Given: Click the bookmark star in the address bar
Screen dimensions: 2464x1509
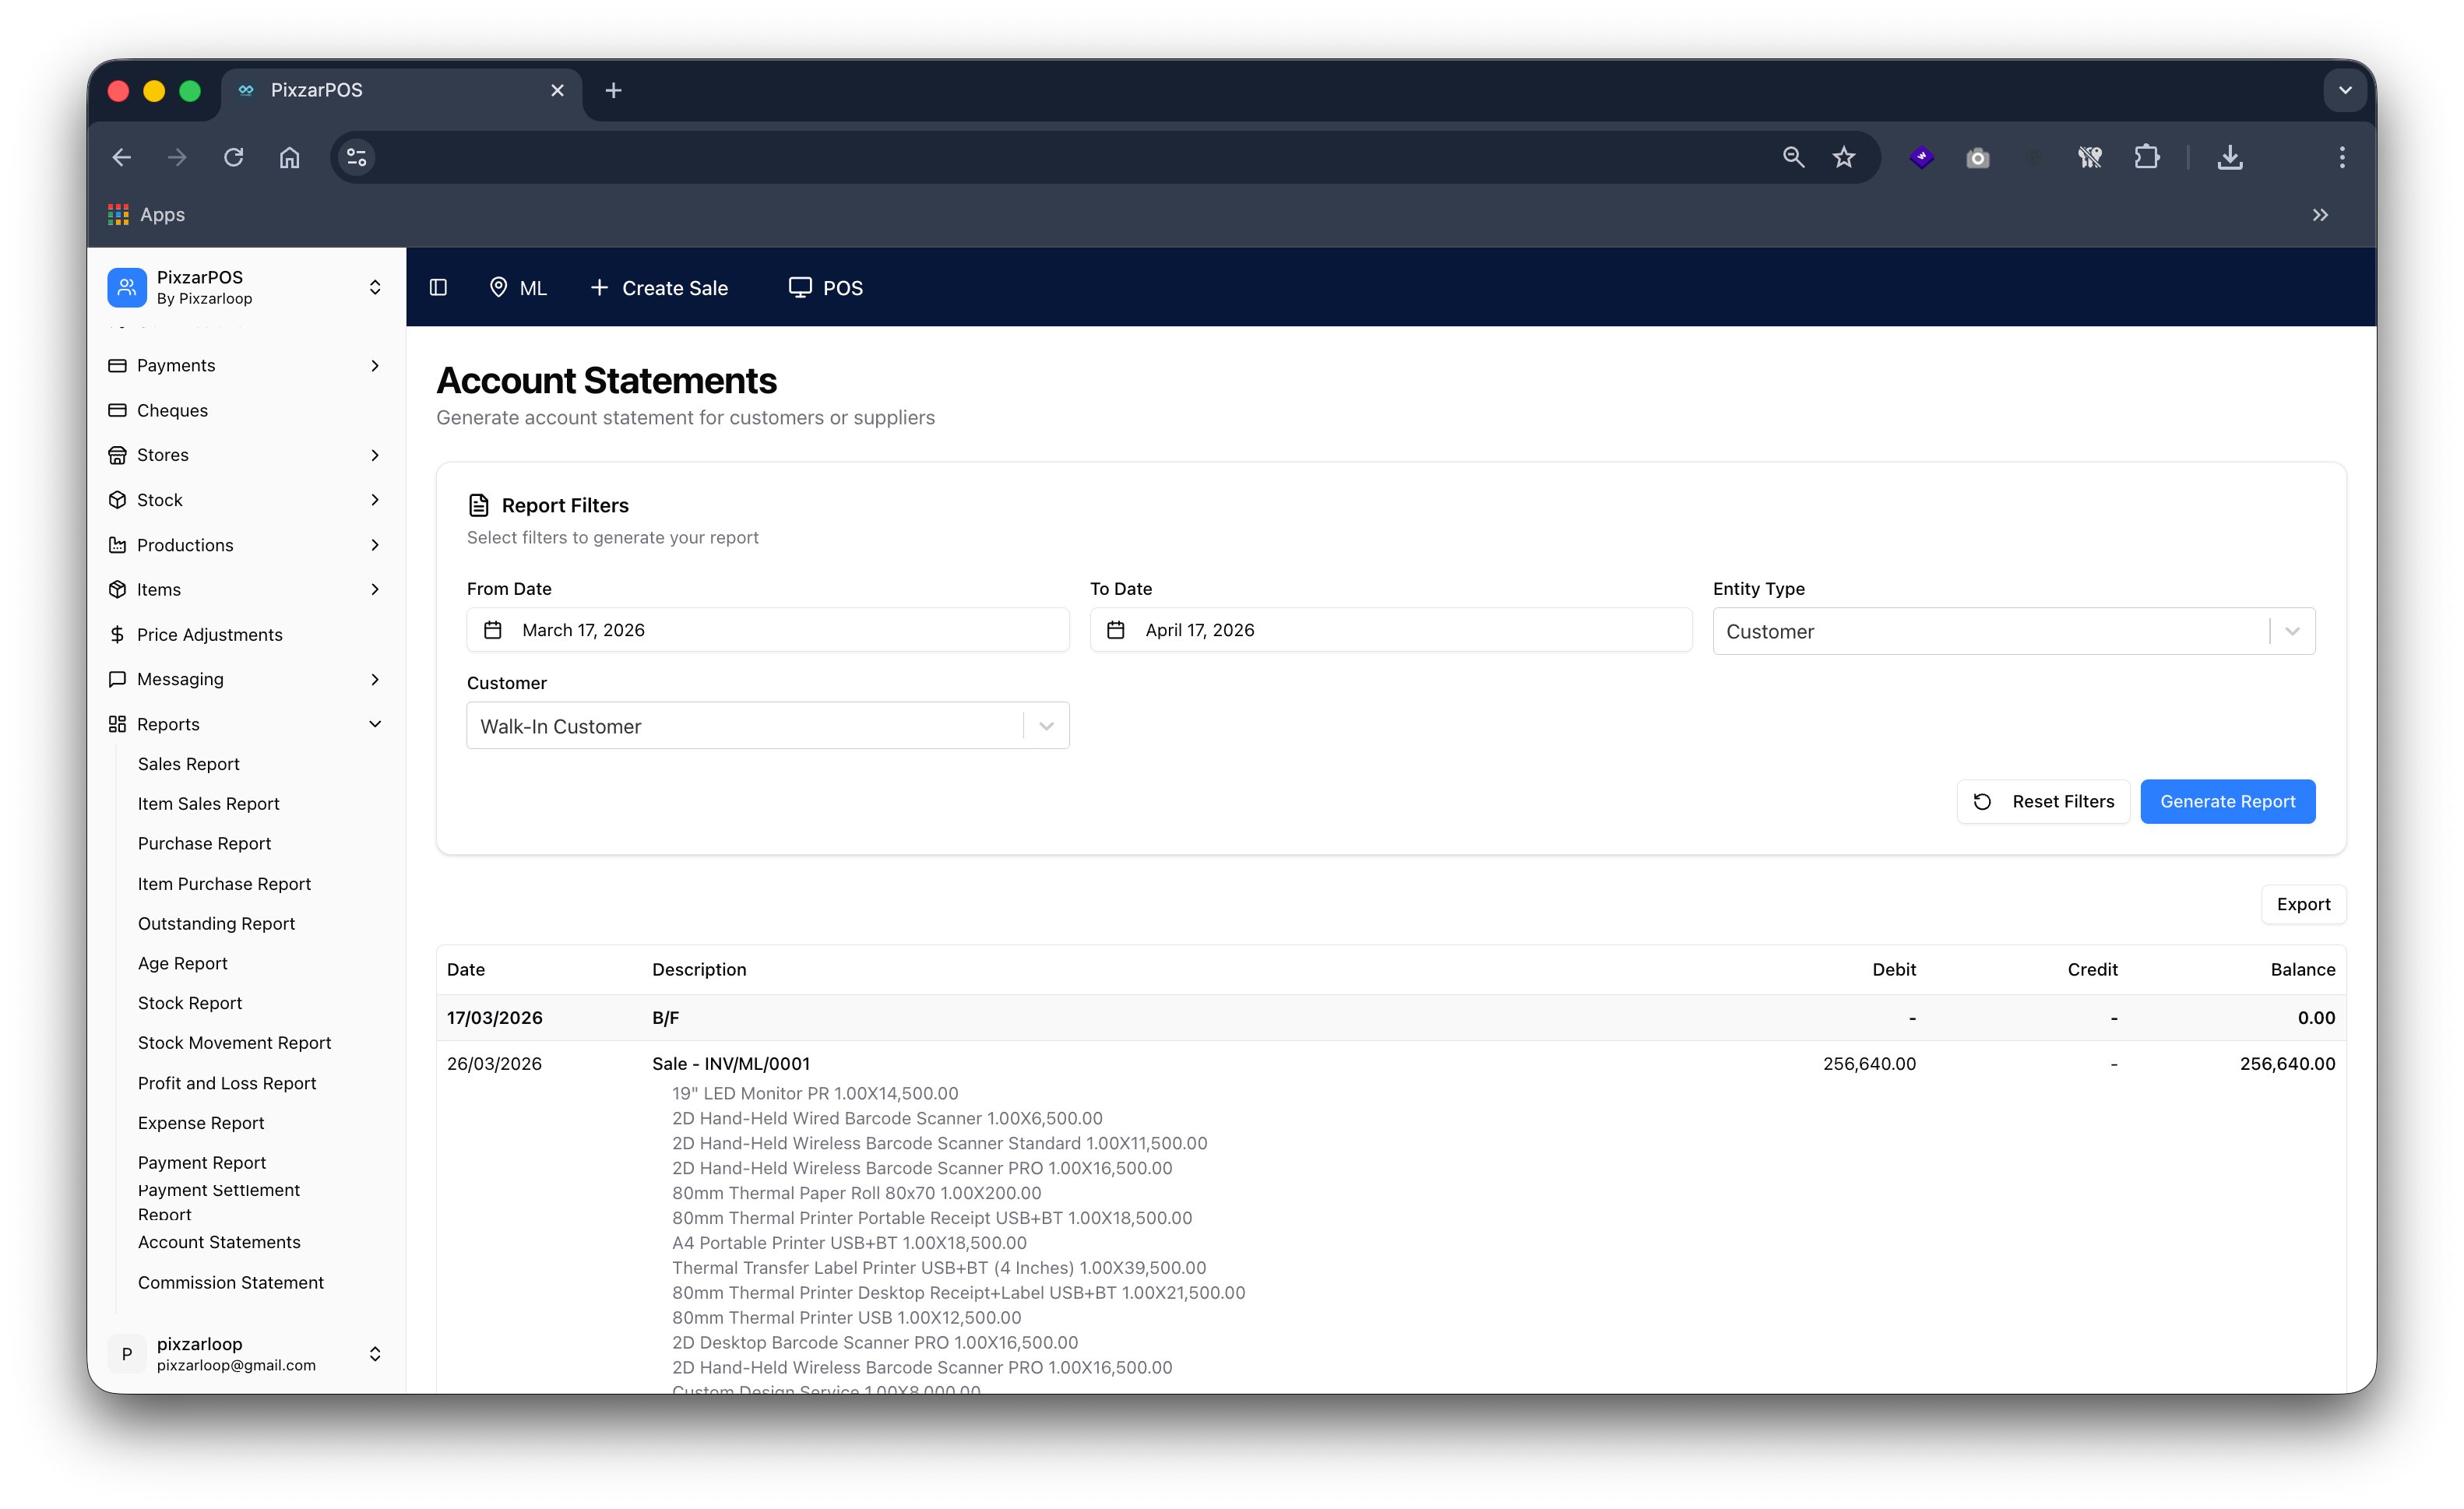Looking at the screenshot, I should click(x=1843, y=157).
